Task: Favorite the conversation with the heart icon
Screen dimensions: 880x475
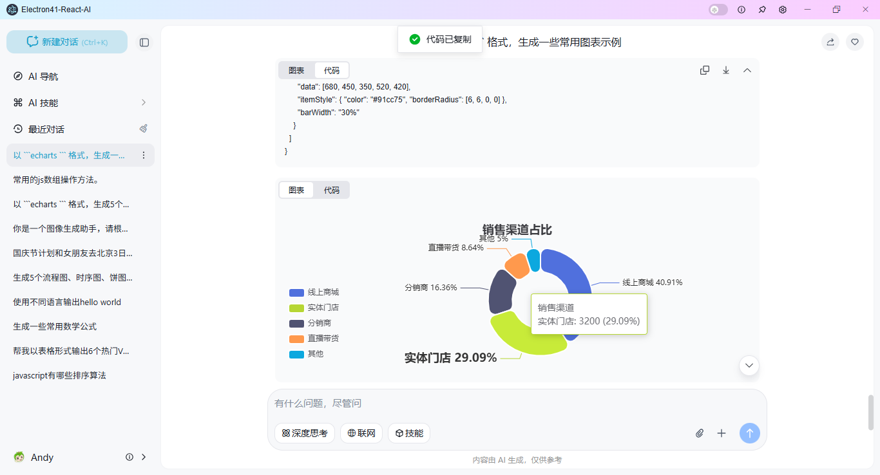Action: click(855, 42)
